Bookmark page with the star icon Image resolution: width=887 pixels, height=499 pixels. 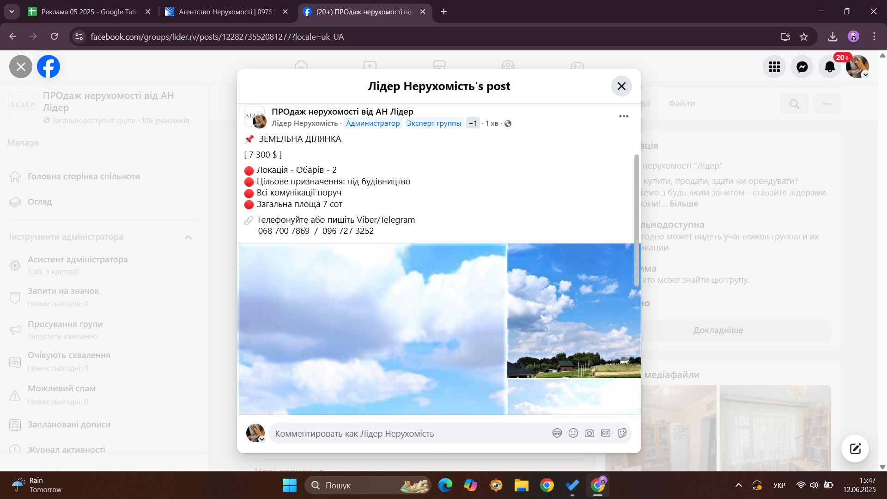pyautogui.click(x=804, y=37)
